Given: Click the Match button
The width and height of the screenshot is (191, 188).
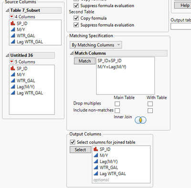Looking at the screenshot, I should click(x=85, y=61).
